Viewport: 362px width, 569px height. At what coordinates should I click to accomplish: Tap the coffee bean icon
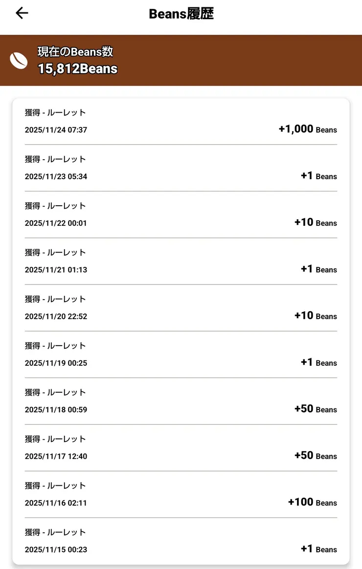[19, 61]
